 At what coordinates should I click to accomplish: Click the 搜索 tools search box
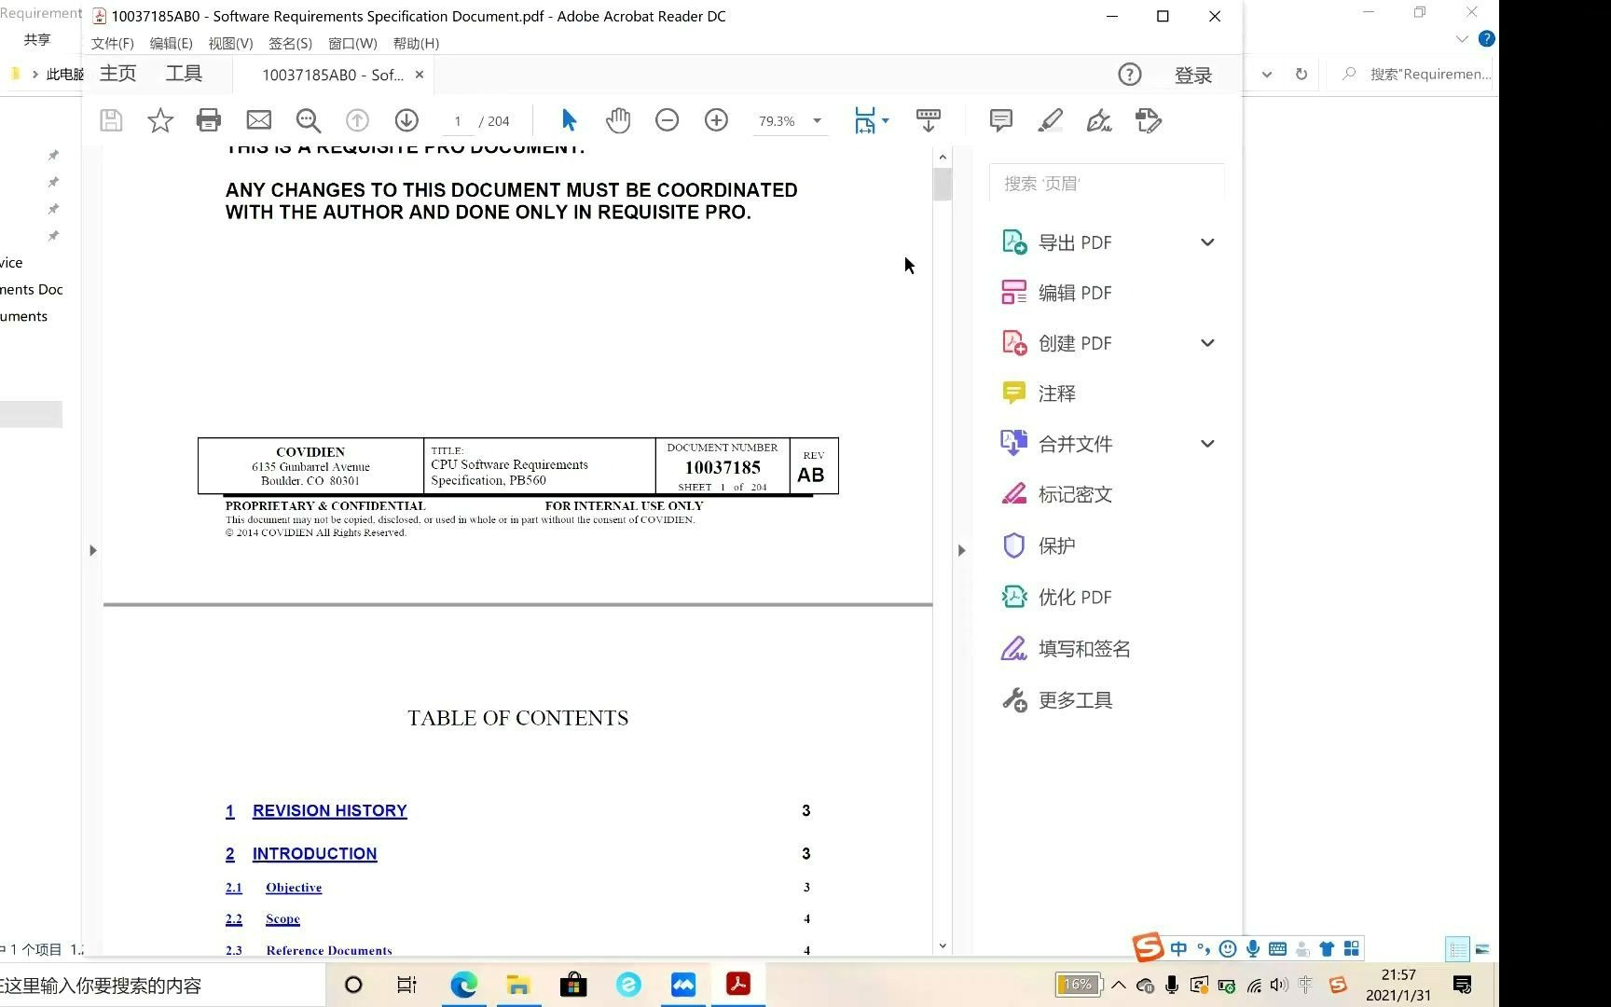click(1107, 184)
